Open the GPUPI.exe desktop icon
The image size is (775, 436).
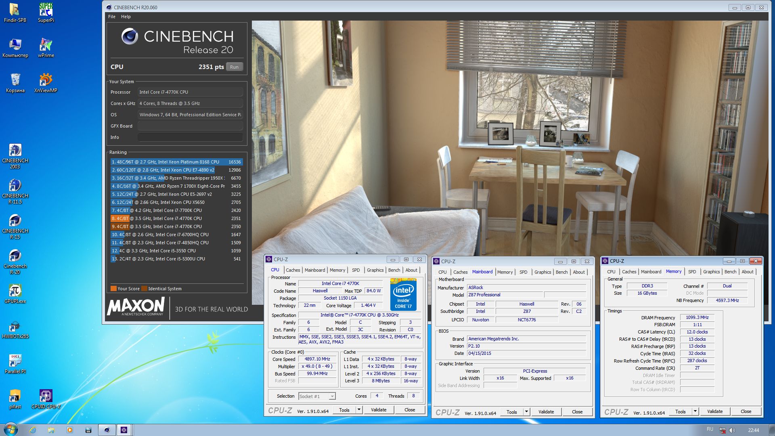pyautogui.click(x=15, y=293)
